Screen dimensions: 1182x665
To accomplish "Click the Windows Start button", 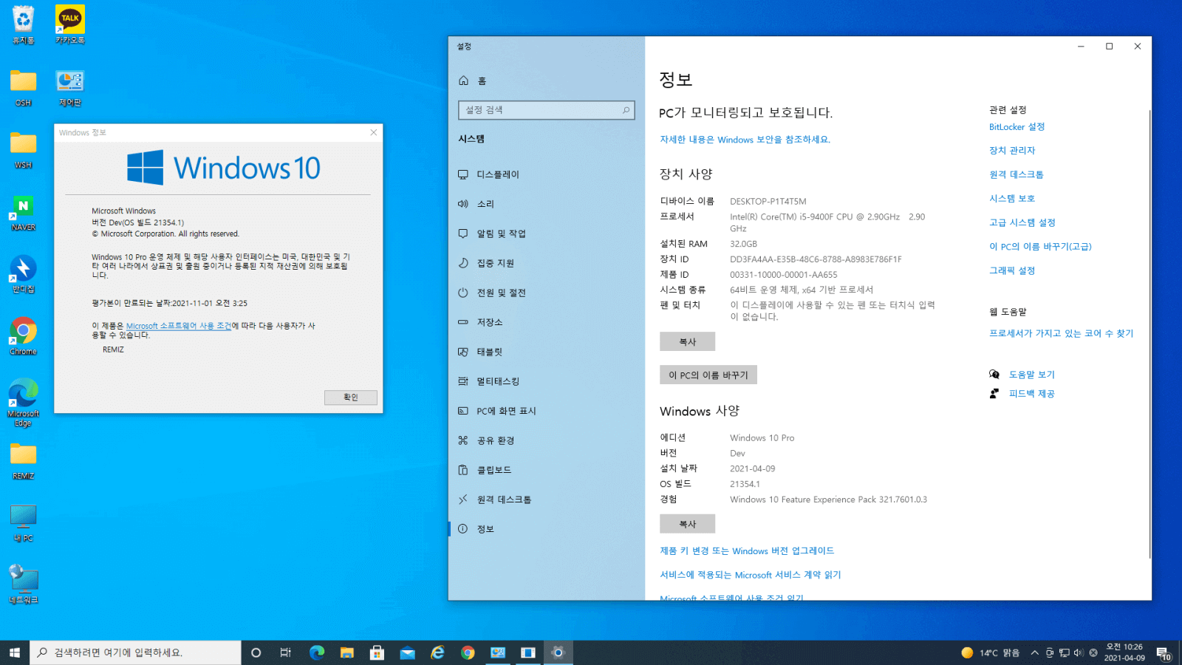I will point(15,652).
